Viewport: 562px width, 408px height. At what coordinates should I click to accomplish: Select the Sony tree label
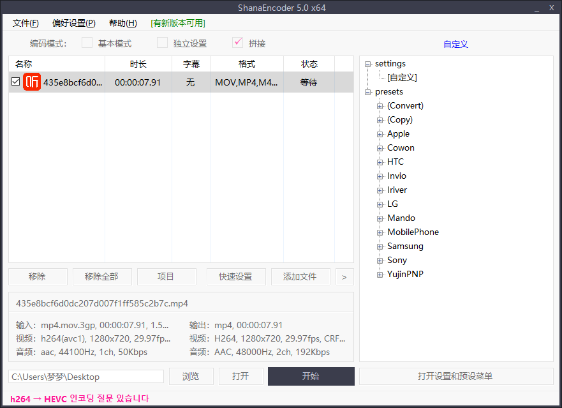coord(397,260)
